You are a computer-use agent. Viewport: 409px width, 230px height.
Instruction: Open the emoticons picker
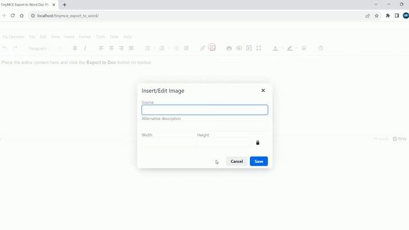coord(304,49)
